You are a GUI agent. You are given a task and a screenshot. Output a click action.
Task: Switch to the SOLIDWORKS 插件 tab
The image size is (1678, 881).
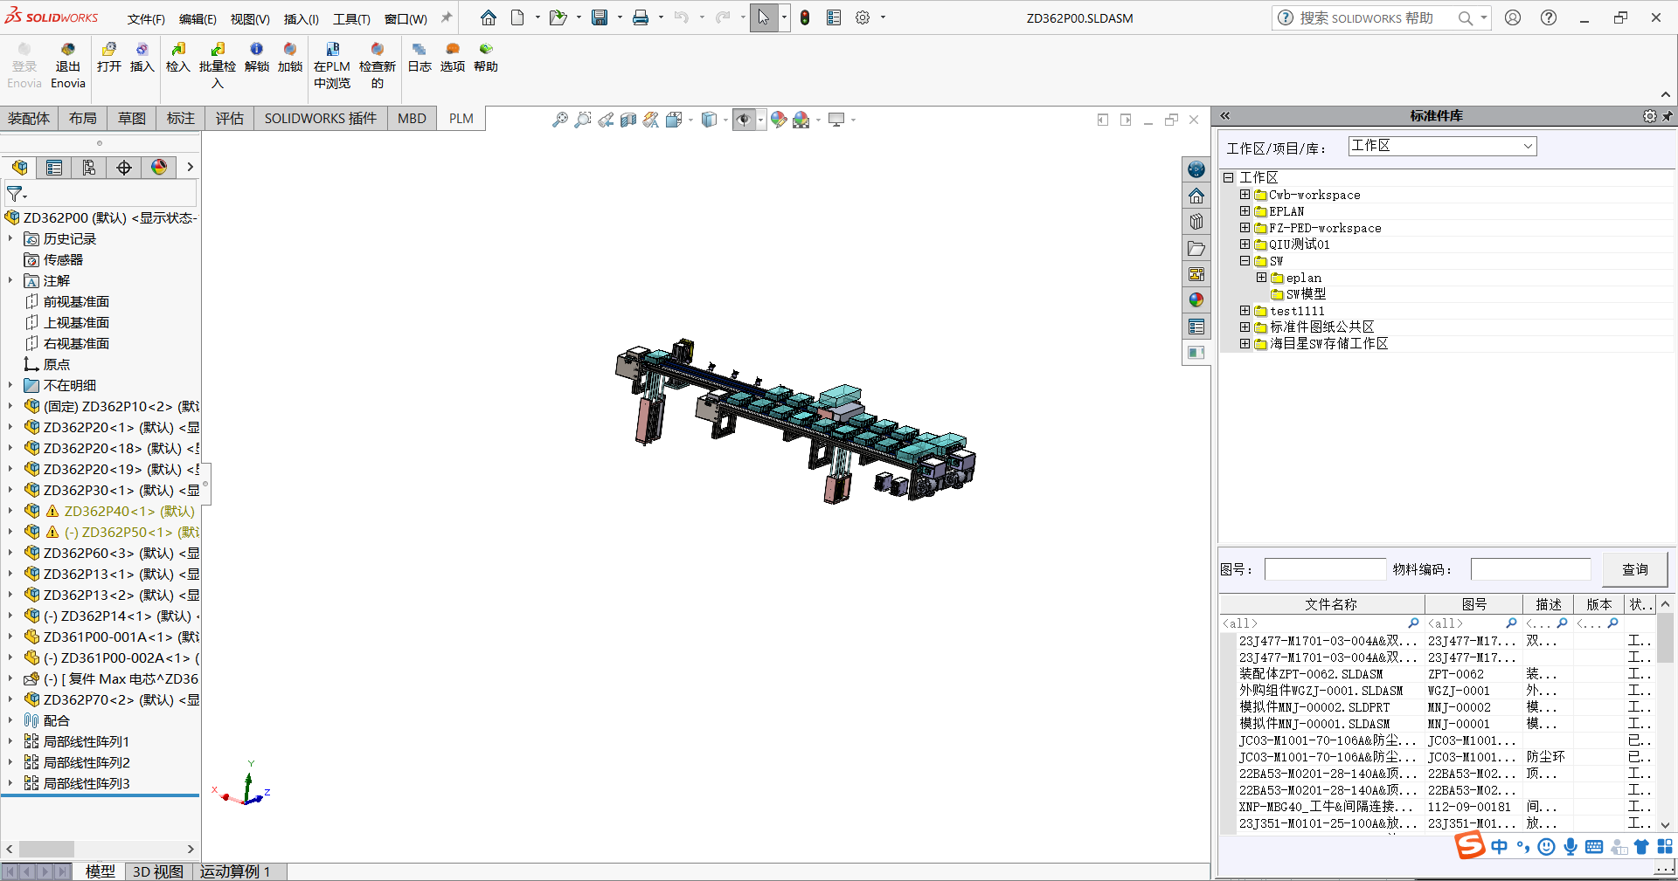coord(320,119)
